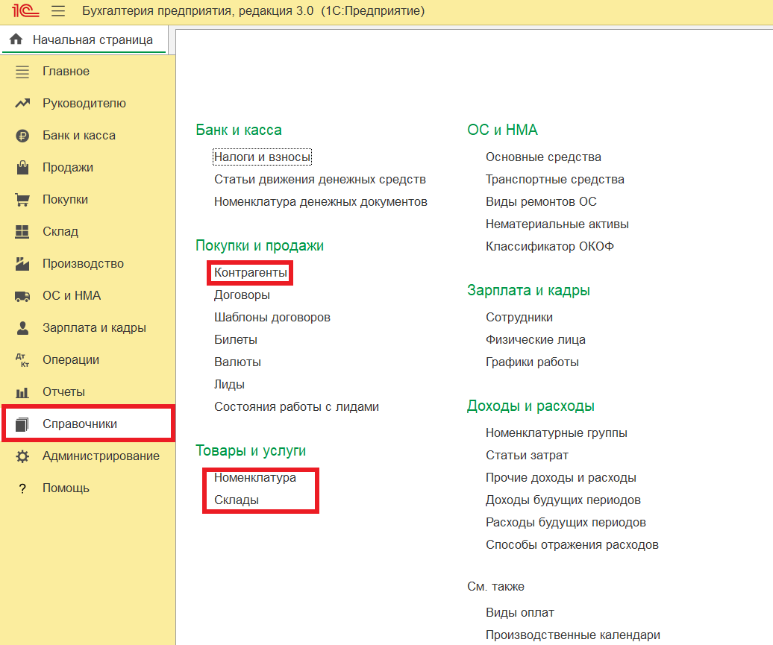This screenshot has width=773, height=645.
Task: Click the gear icon for Администрирование
Action: click(22, 456)
